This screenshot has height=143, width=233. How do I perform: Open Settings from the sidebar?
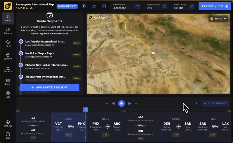pyautogui.click(x=8, y=123)
